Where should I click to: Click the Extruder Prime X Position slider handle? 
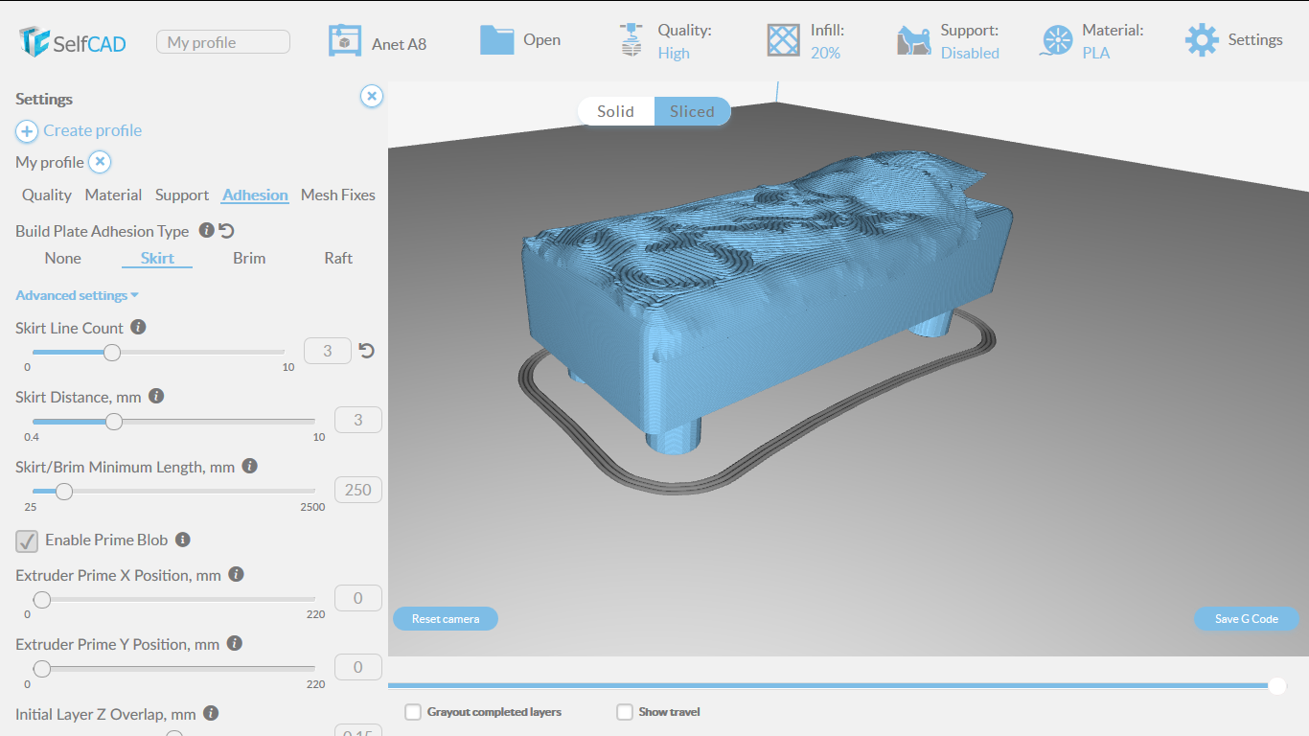pos(41,600)
